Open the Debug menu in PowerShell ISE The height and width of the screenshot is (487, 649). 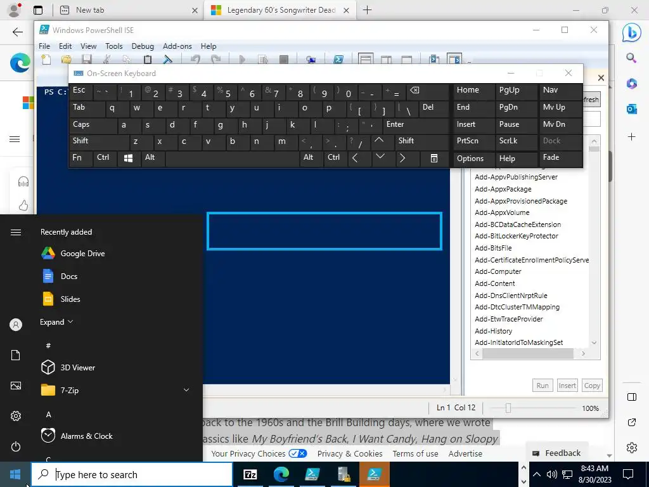(x=143, y=46)
